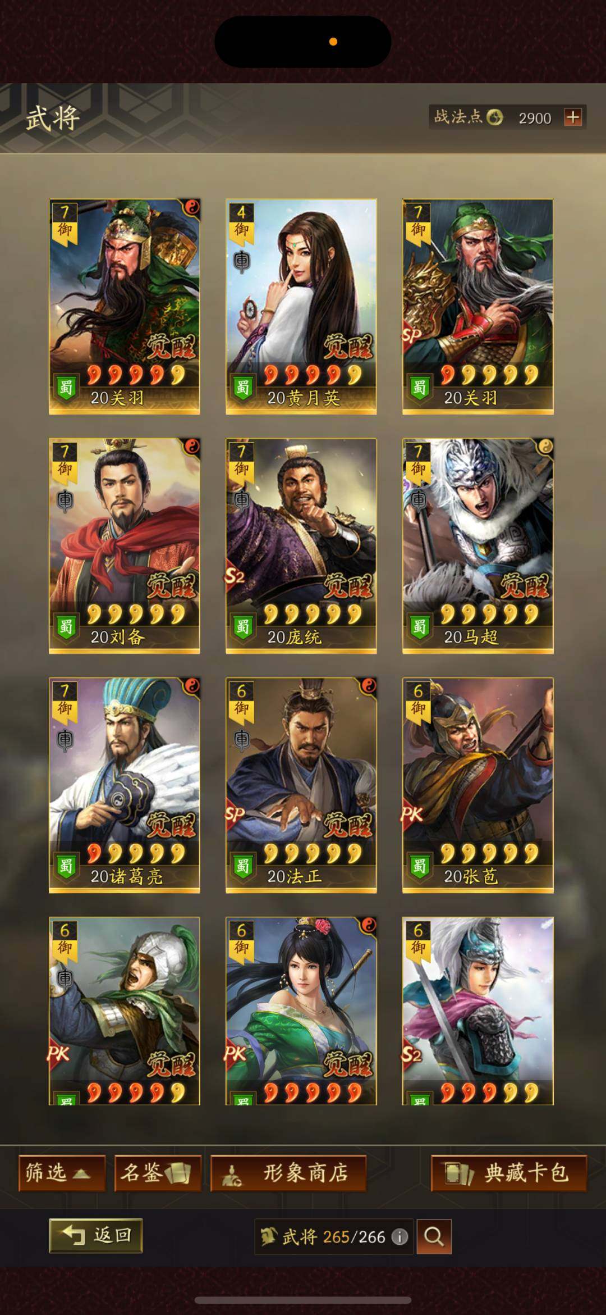Go back with 返回 button
The height and width of the screenshot is (1315, 606).
[95, 1235]
